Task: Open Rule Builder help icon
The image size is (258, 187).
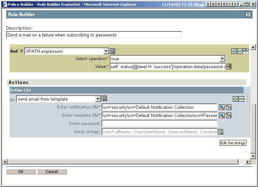Action: pos(248,14)
